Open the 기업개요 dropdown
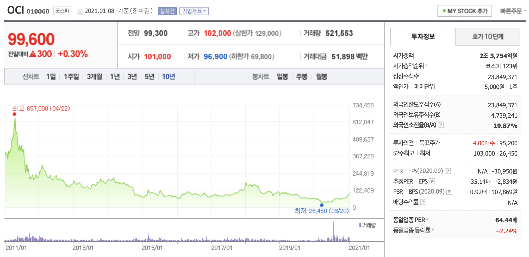 click(194, 11)
